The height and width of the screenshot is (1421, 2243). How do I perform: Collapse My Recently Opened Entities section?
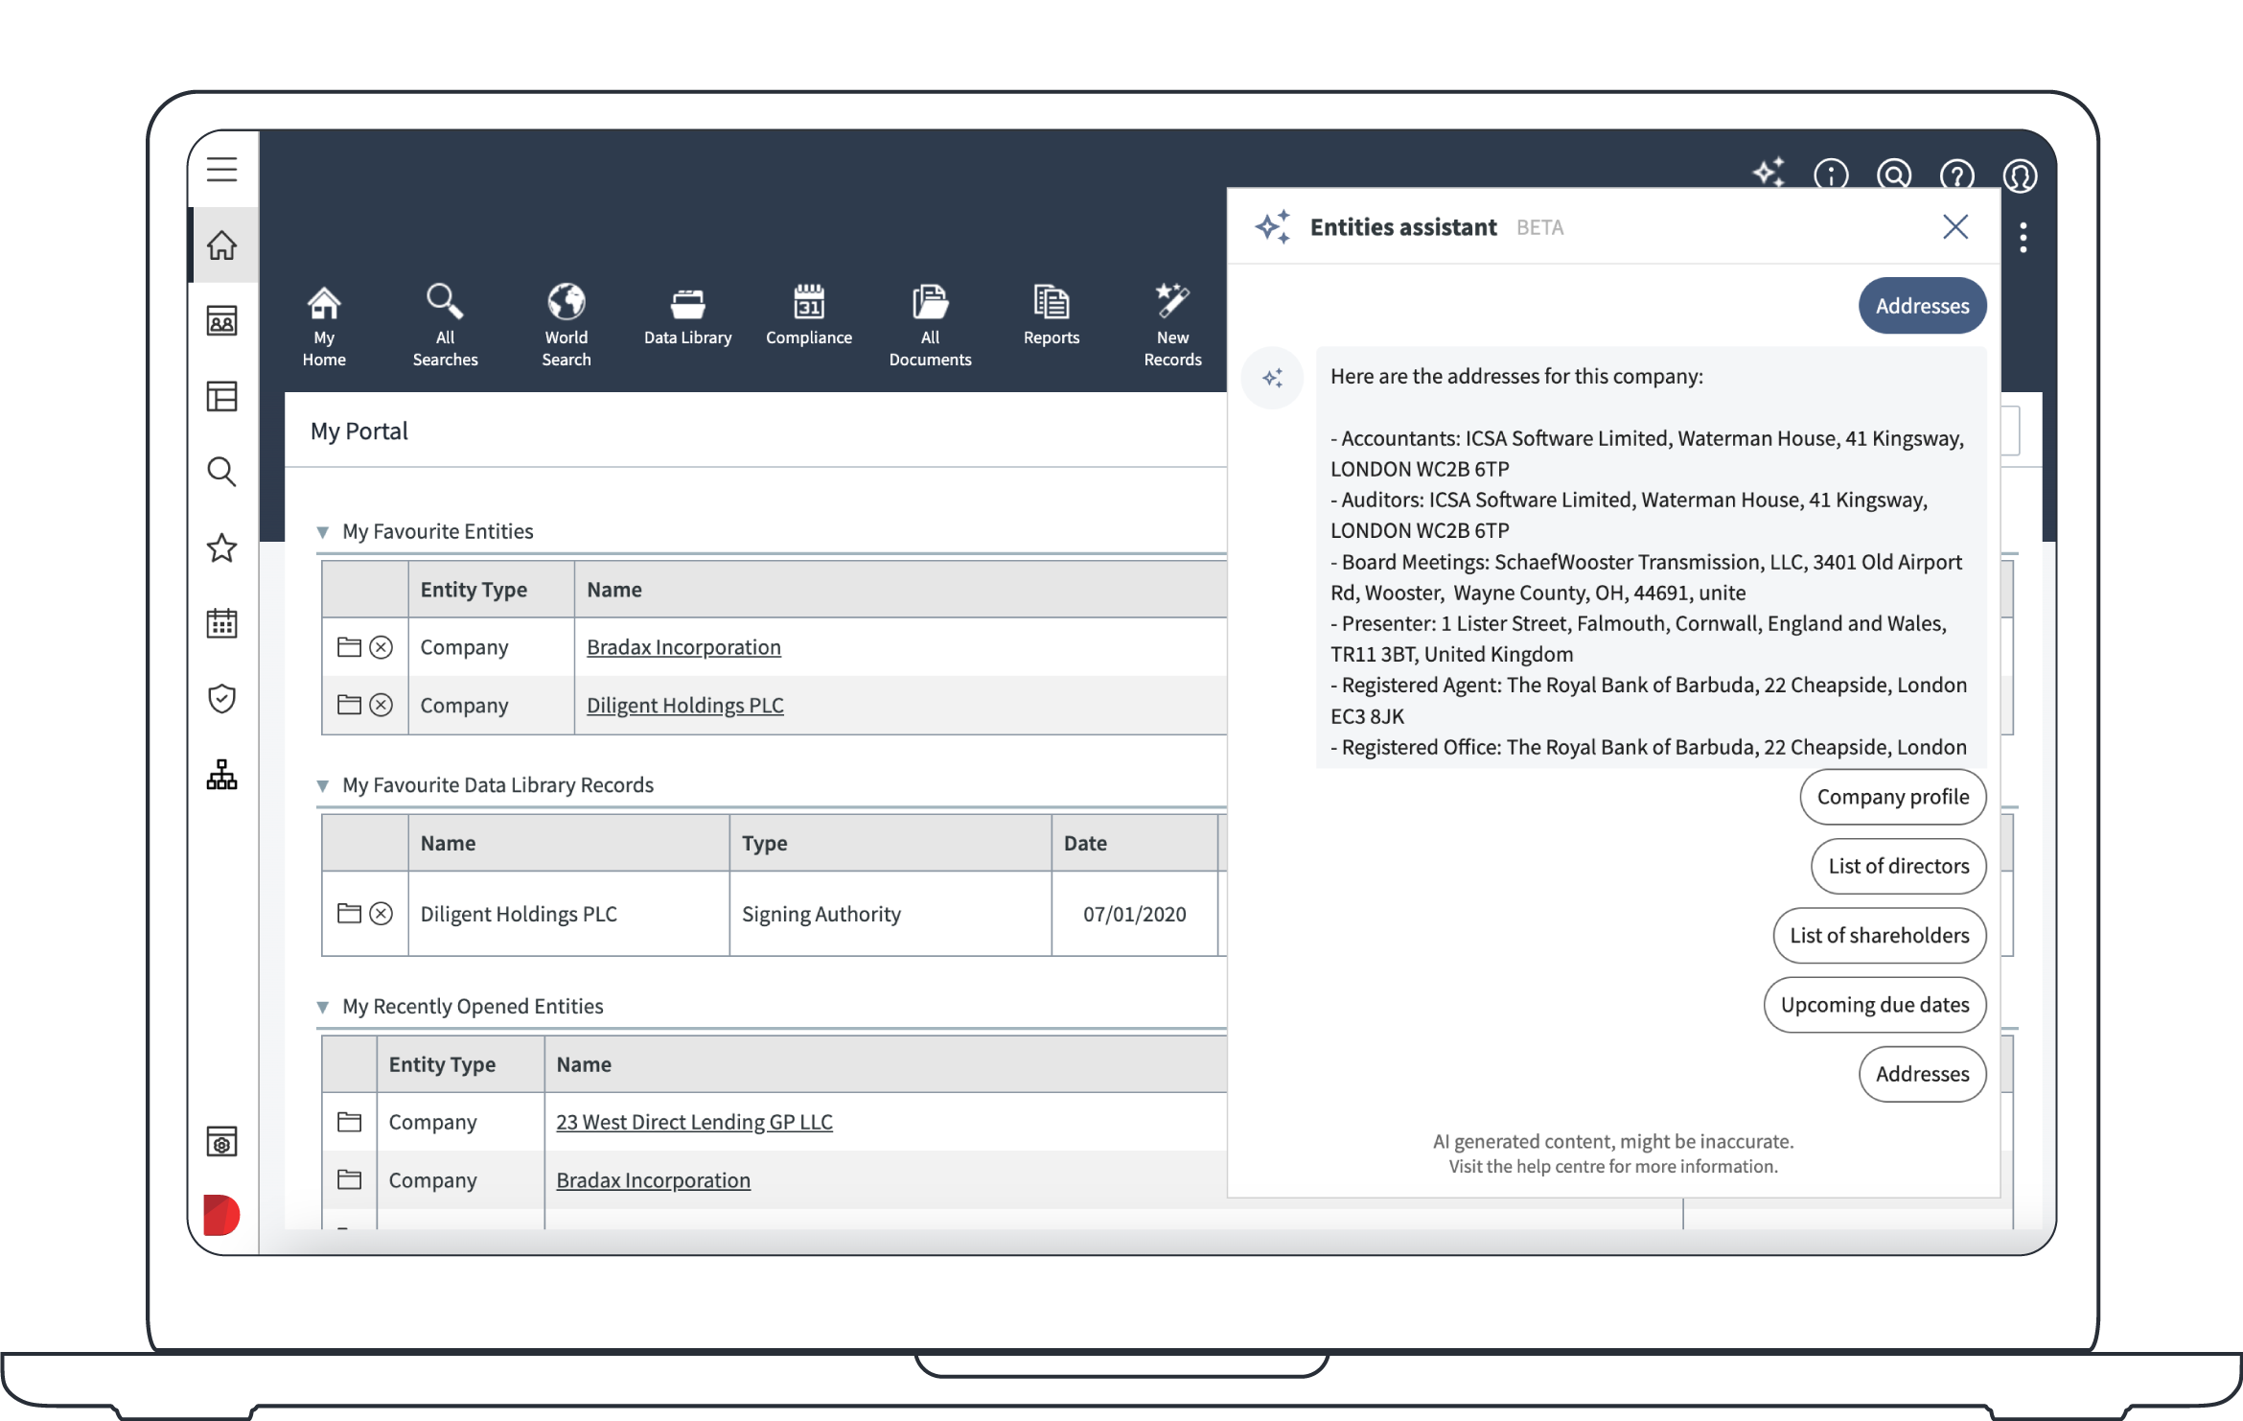tap(323, 1008)
